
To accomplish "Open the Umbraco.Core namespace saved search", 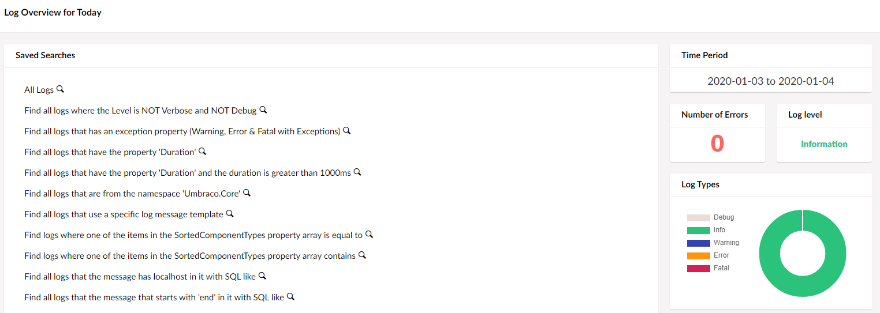I will click(132, 194).
